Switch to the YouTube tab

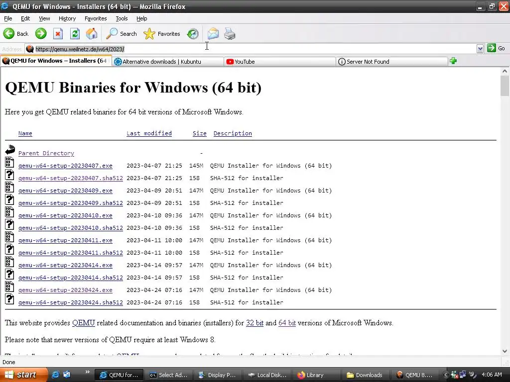point(280,61)
